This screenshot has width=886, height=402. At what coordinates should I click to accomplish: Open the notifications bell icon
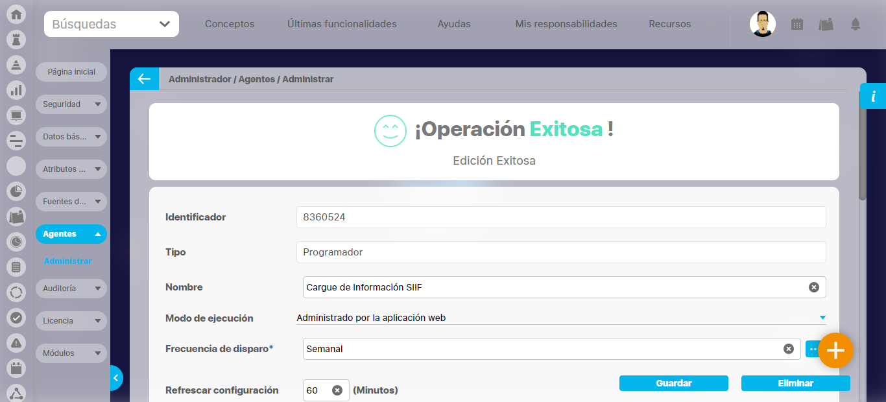click(x=856, y=25)
